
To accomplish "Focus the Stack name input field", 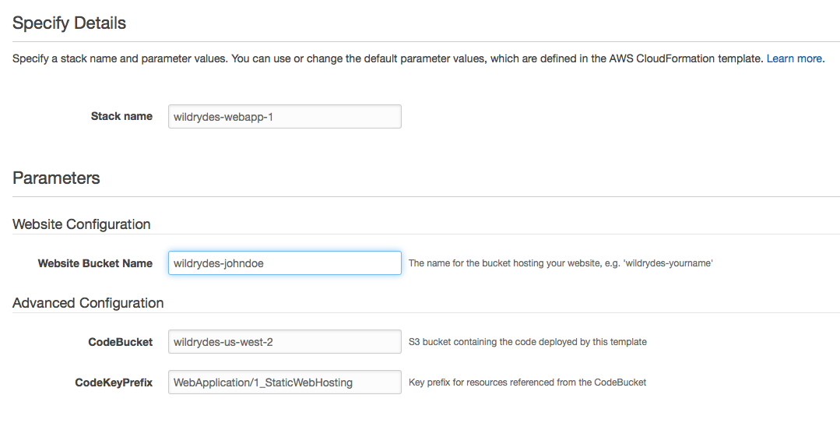I will click(284, 116).
